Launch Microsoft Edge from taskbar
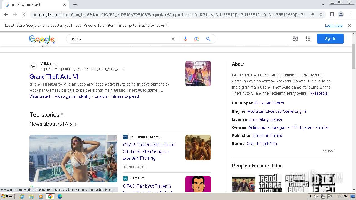 [60, 196]
